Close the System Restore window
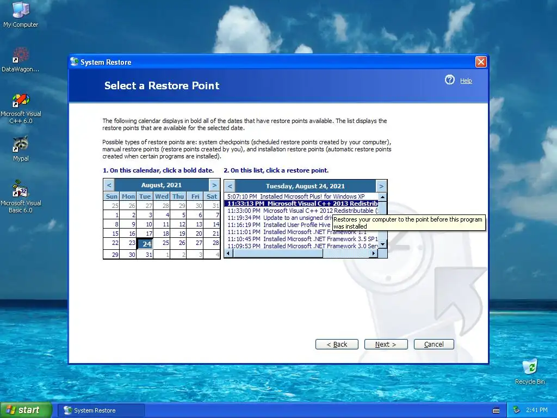The width and height of the screenshot is (557, 418). (x=481, y=62)
